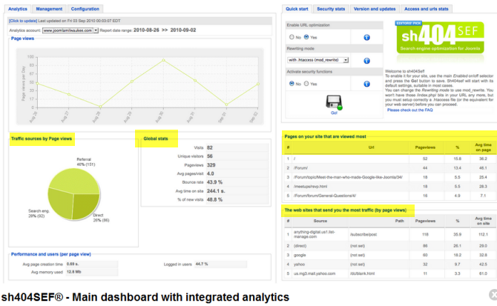Viewport: 497px width, 306px height.
Task: Click the Search eng. pie slice
Action: tap(61, 203)
